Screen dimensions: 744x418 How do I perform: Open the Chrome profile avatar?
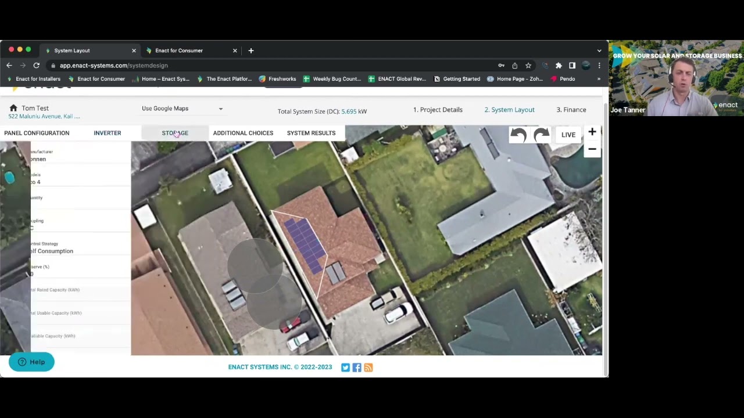coord(586,66)
